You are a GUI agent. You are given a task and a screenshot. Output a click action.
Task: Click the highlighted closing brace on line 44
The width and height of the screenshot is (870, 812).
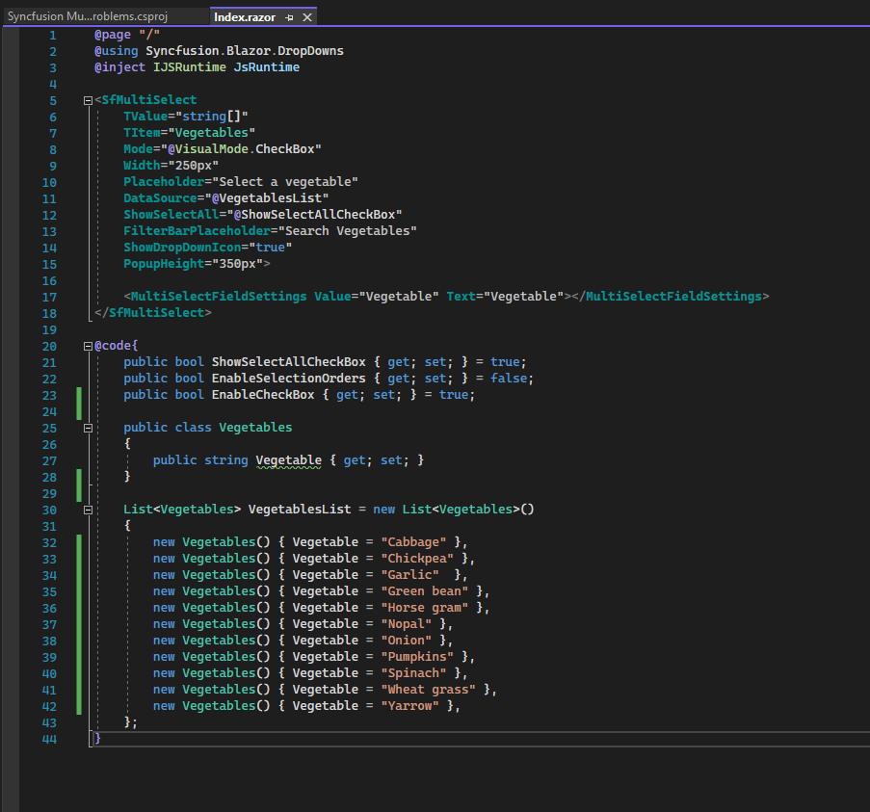point(95,738)
